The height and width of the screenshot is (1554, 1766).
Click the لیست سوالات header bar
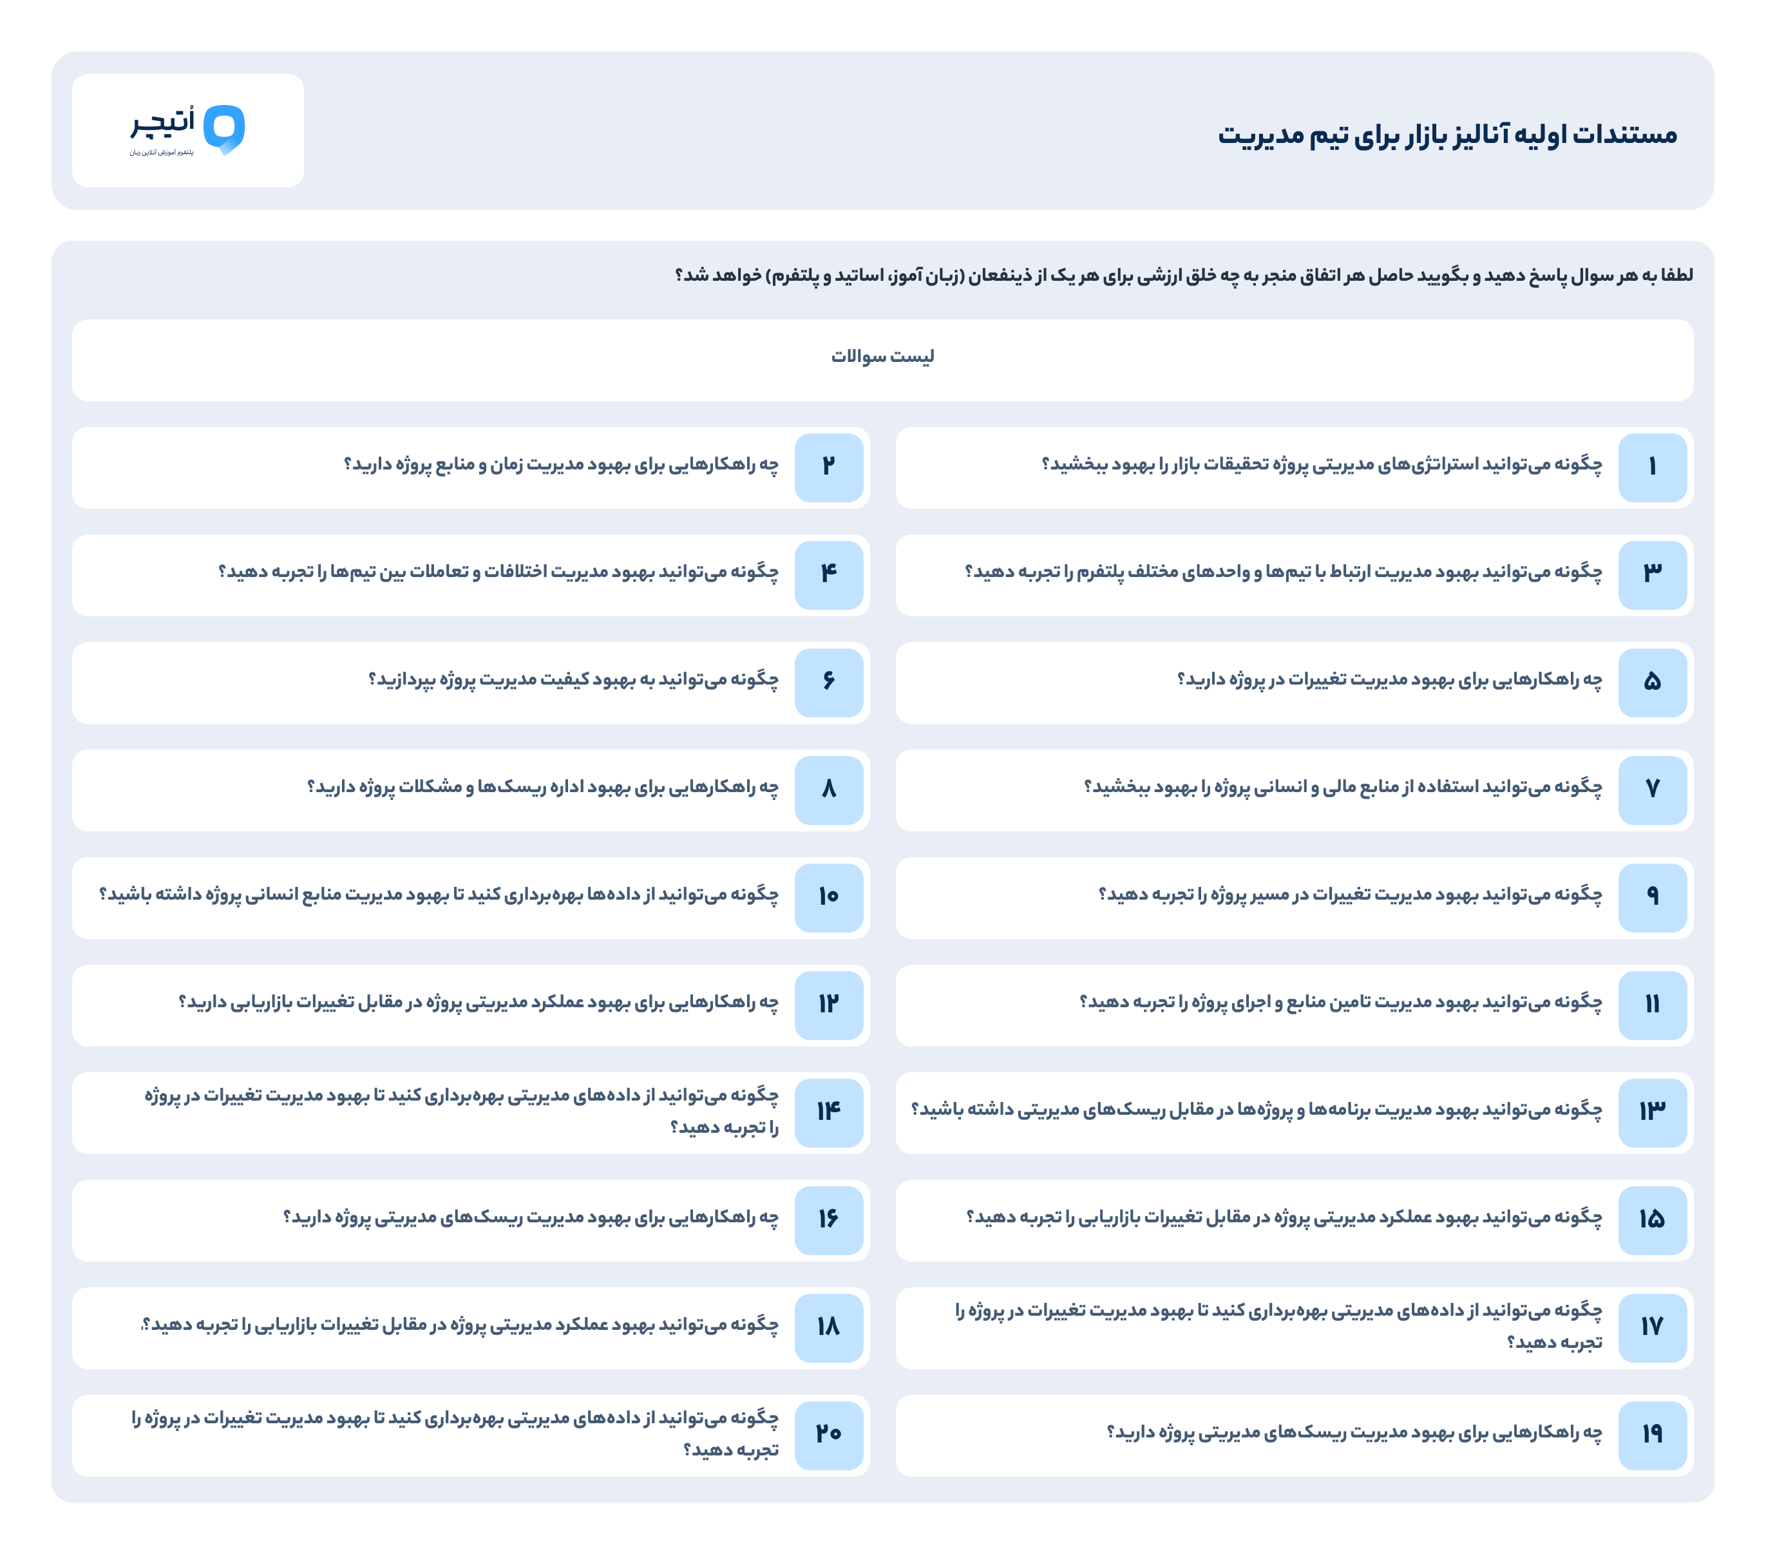click(x=882, y=360)
